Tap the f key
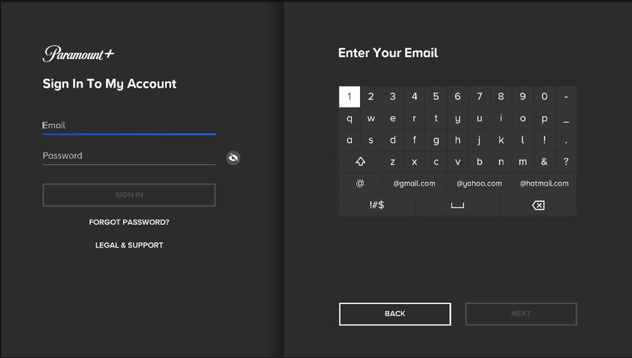The width and height of the screenshot is (632, 358). tap(414, 140)
